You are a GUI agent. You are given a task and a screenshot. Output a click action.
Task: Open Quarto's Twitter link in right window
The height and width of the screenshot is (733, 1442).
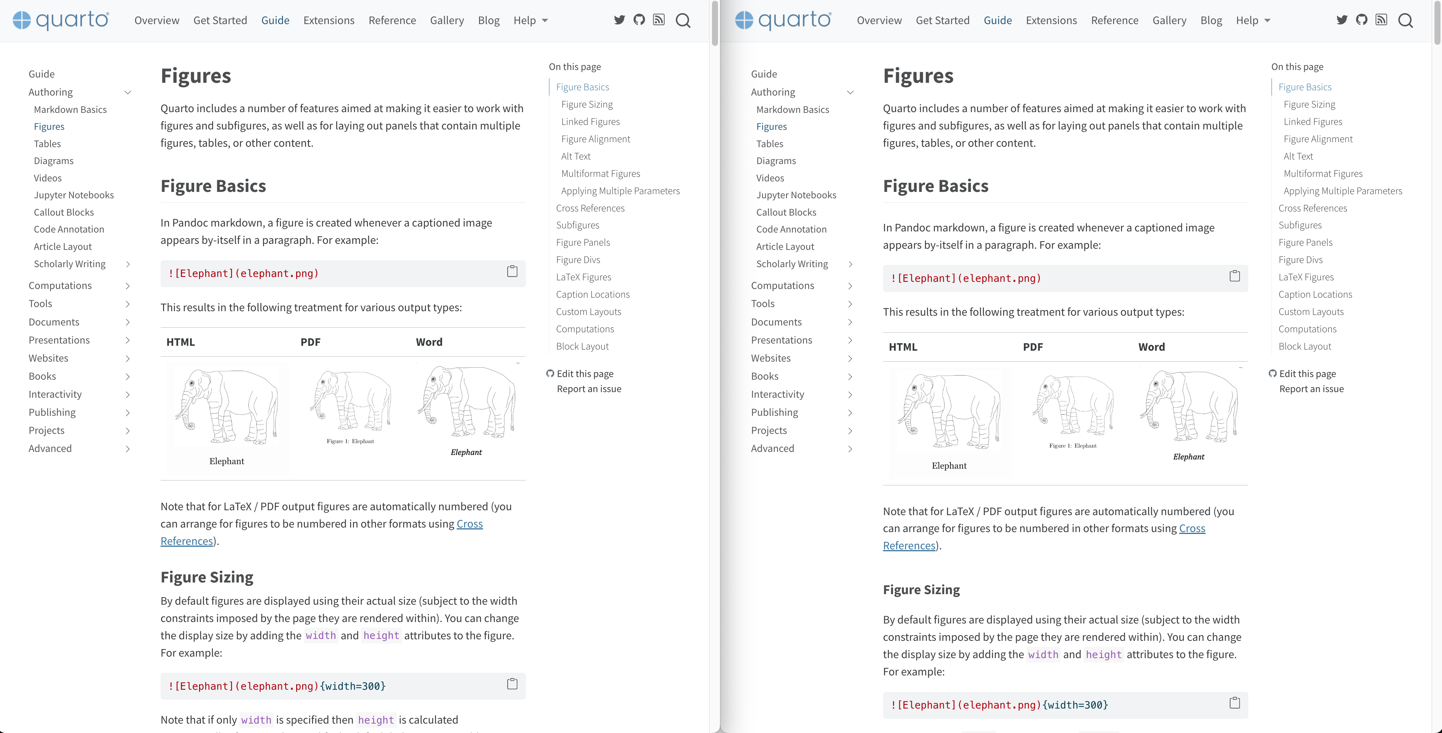1342,20
